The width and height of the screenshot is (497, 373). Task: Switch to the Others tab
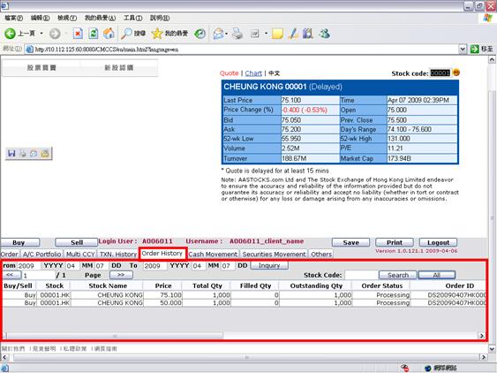click(321, 255)
